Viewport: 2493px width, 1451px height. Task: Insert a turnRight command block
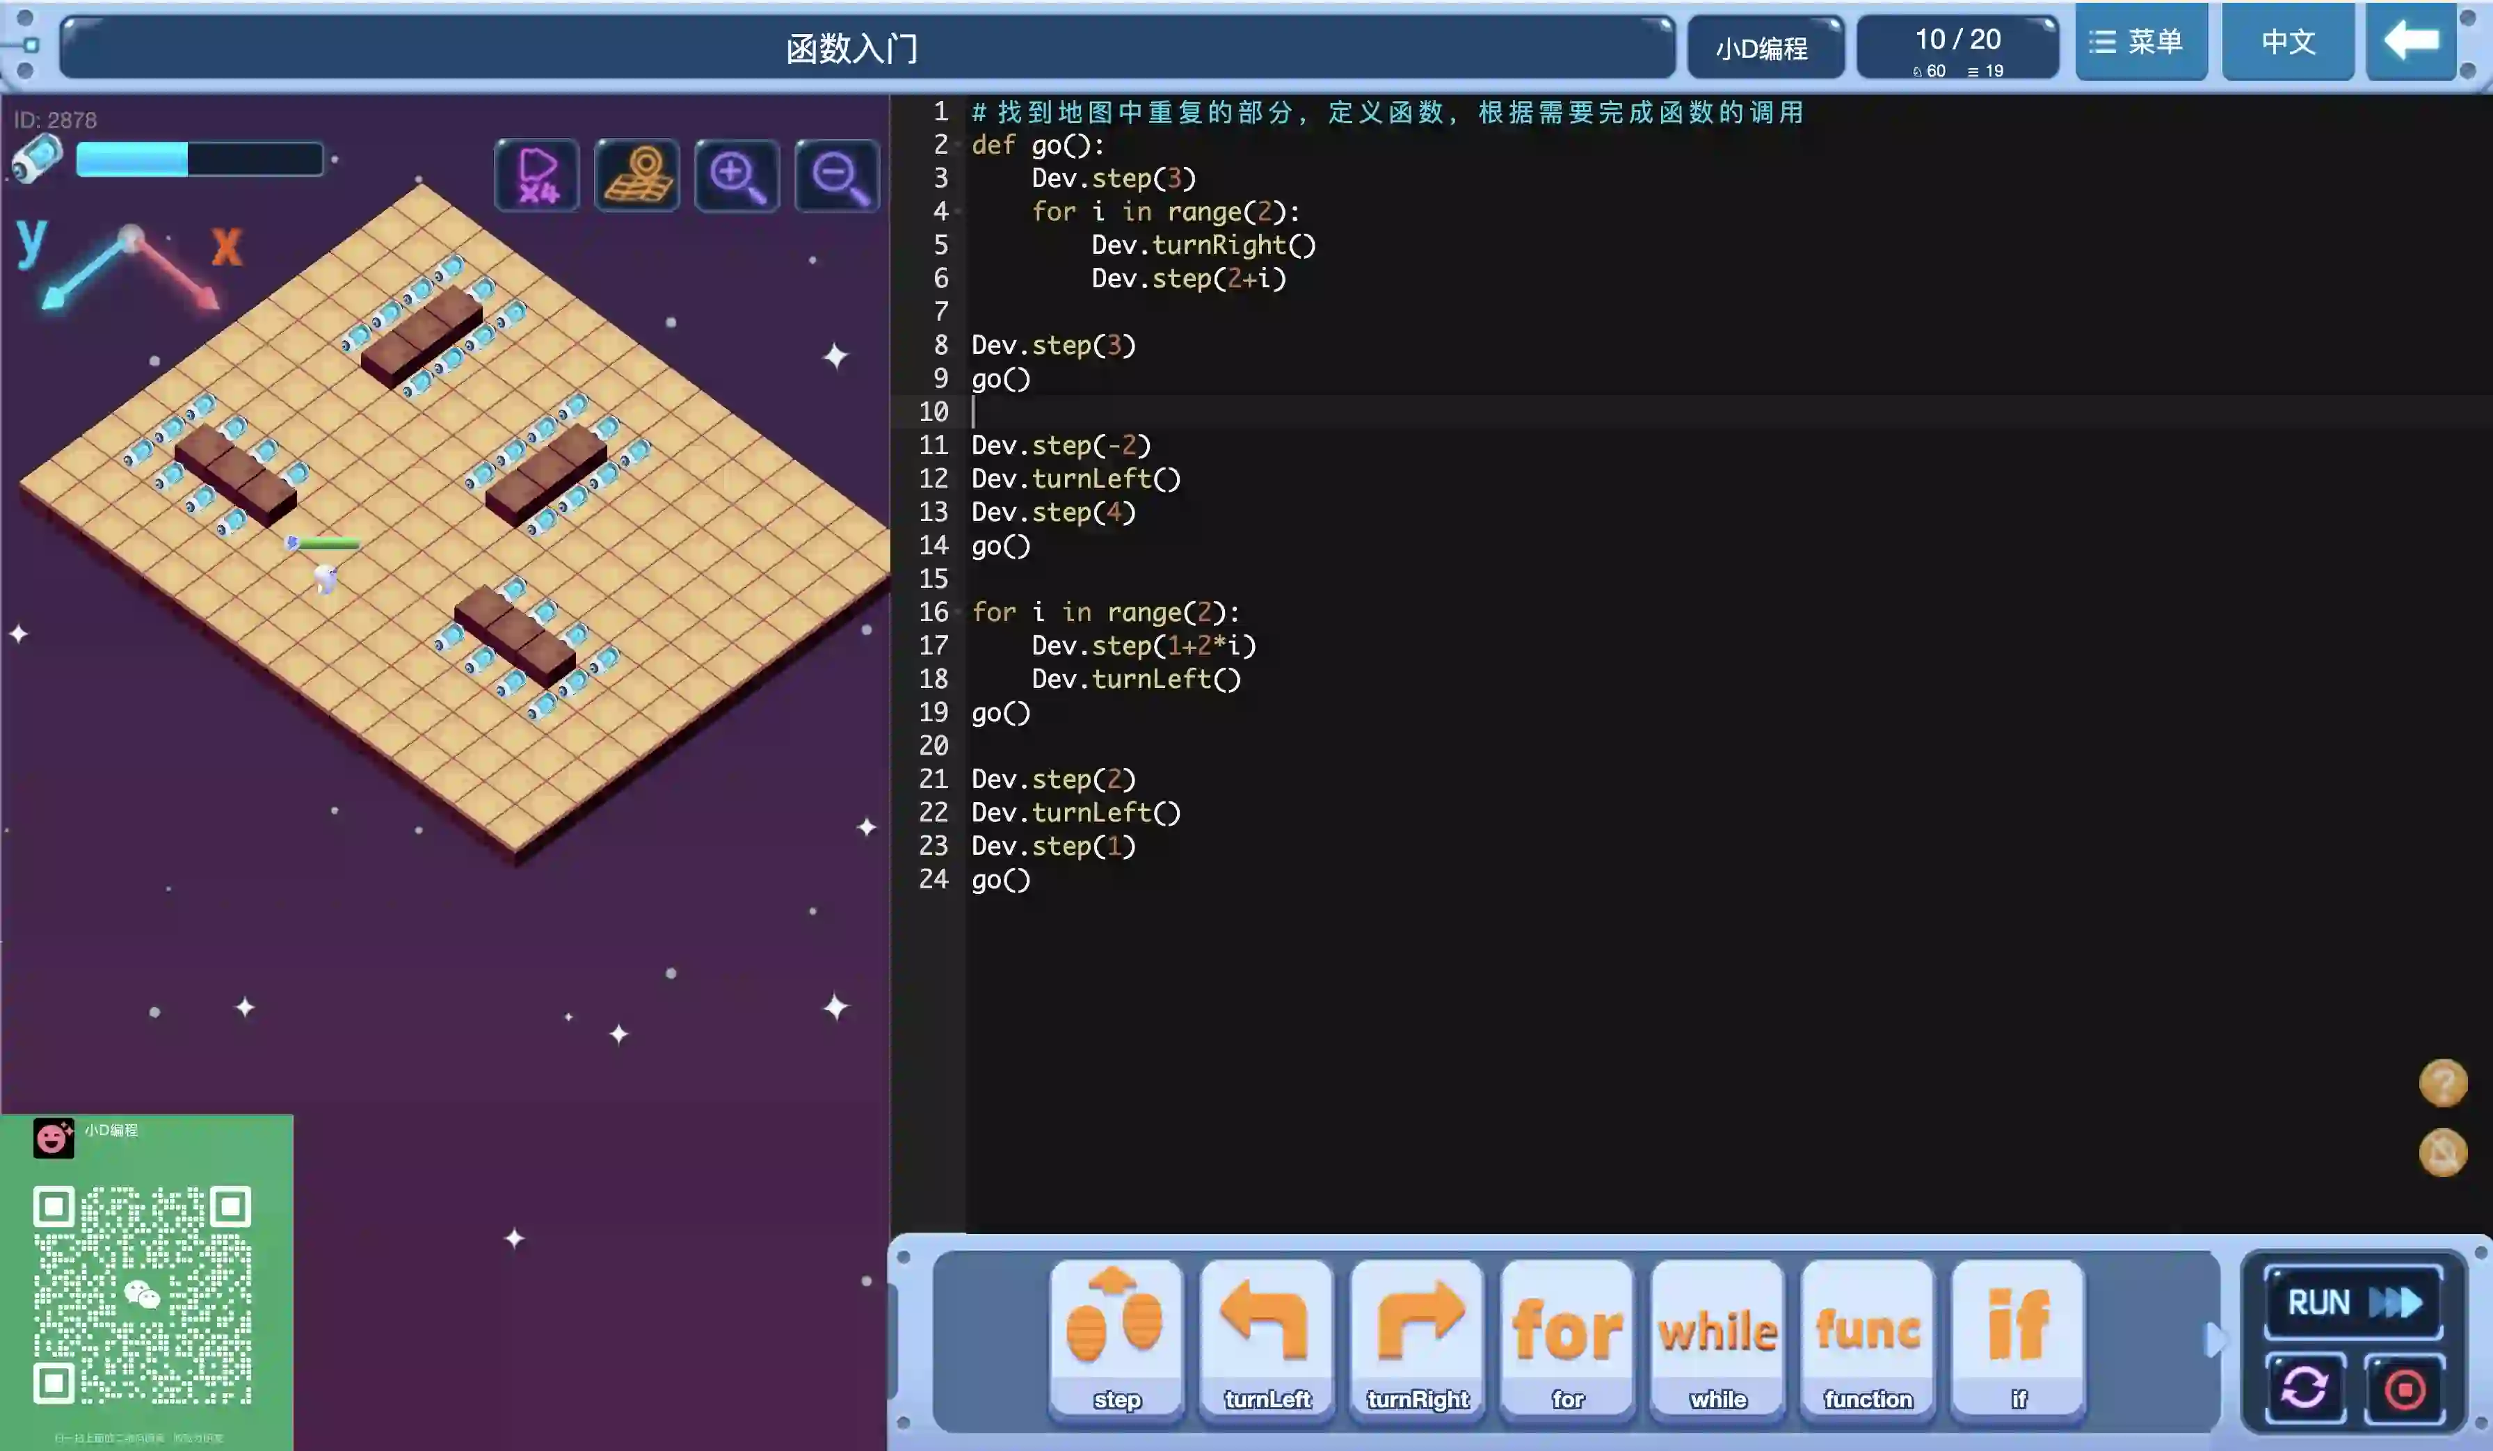coord(1418,1338)
